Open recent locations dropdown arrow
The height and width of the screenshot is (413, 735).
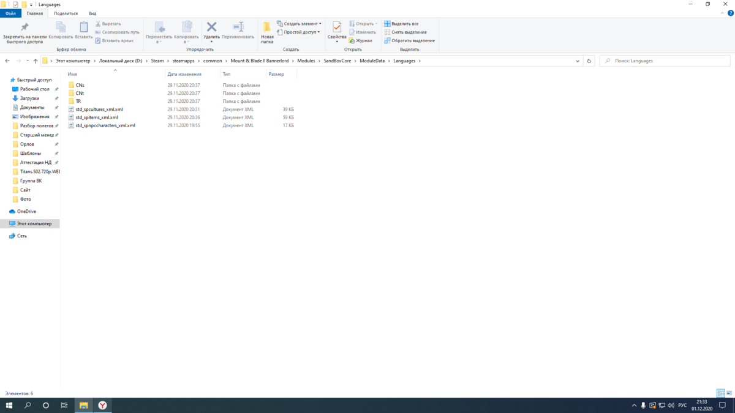coord(28,61)
